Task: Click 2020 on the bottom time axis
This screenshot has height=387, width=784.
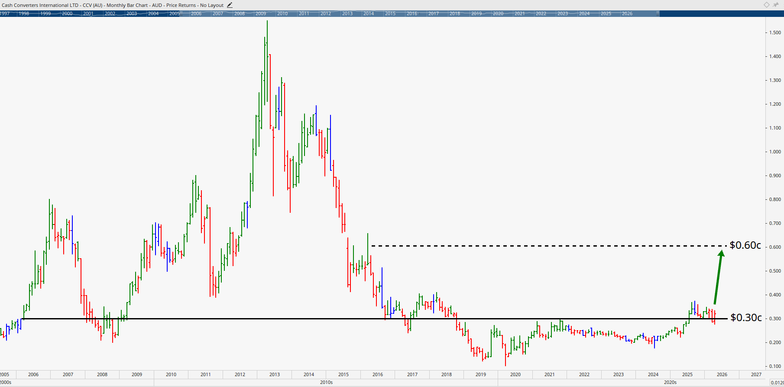Action: tap(515, 374)
